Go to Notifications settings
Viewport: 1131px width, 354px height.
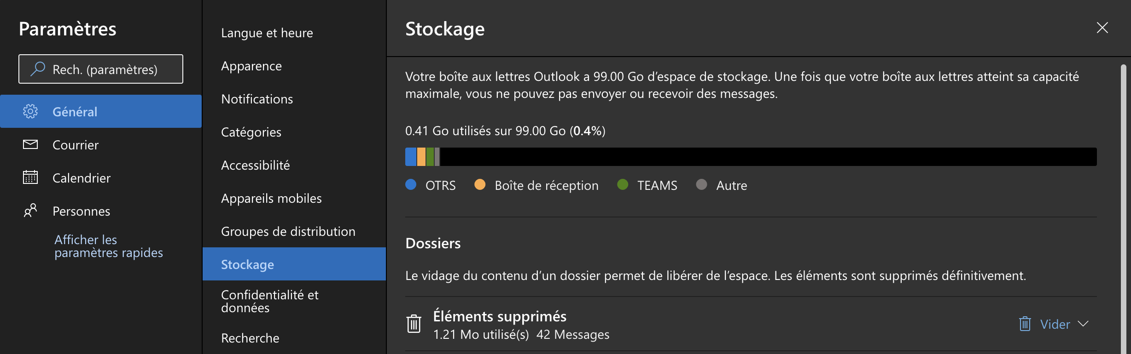[257, 99]
